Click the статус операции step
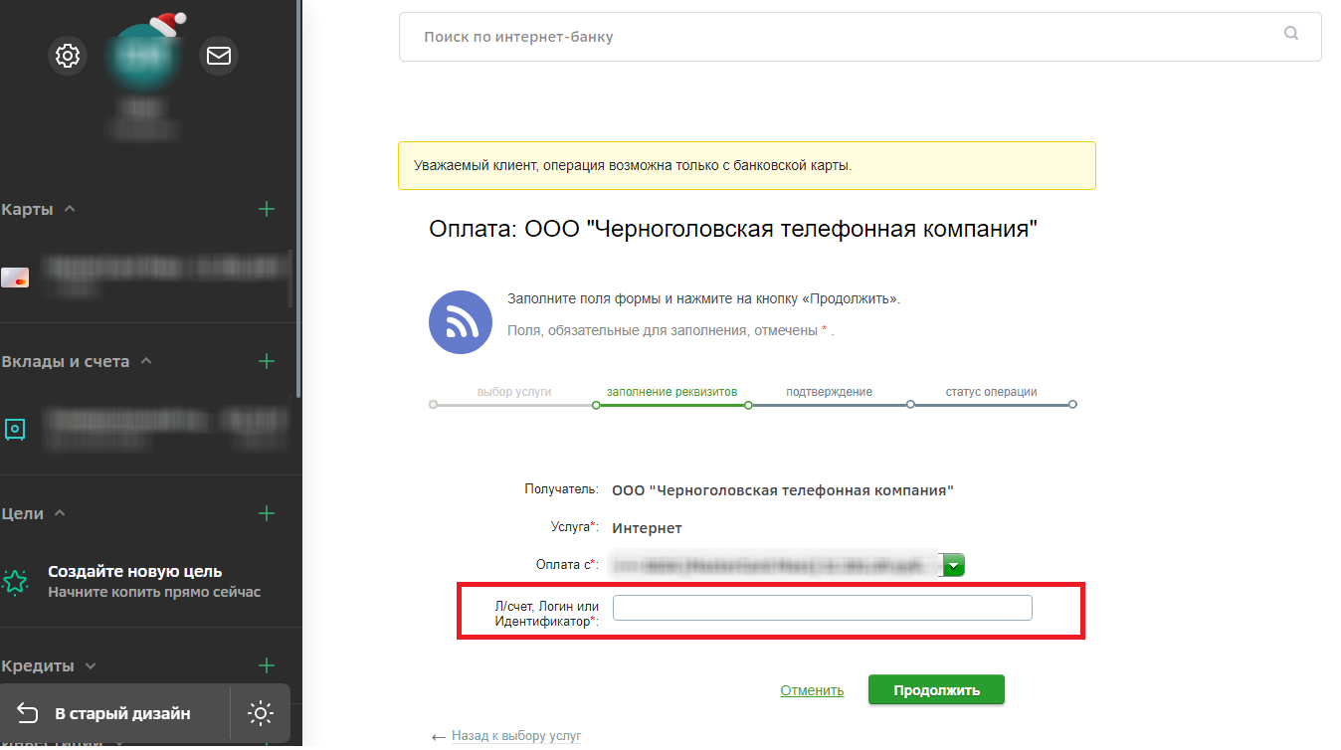 coord(991,392)
